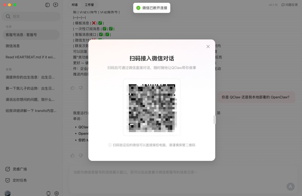Image resolution: width=302 pixels, height=196 pixels.
Task: Open settings with the gear icon
Action: coord(56,193)
